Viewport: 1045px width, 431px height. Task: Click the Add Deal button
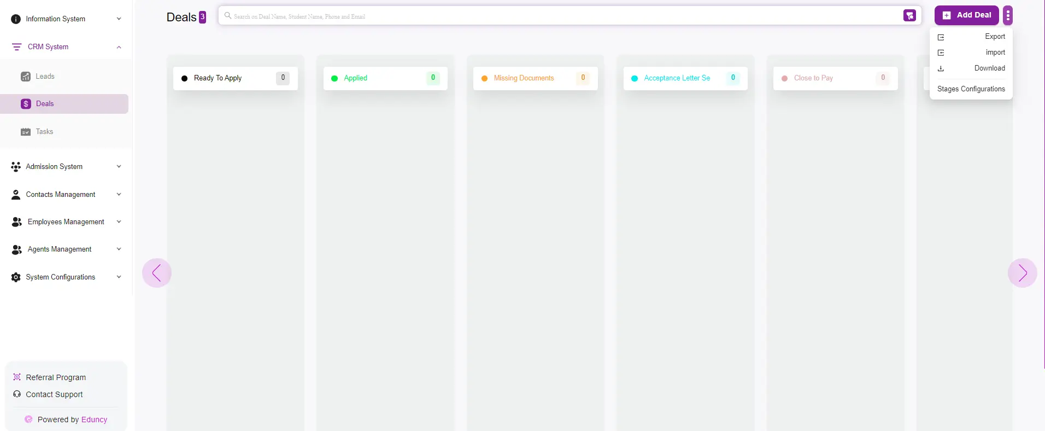click(966, 15)
